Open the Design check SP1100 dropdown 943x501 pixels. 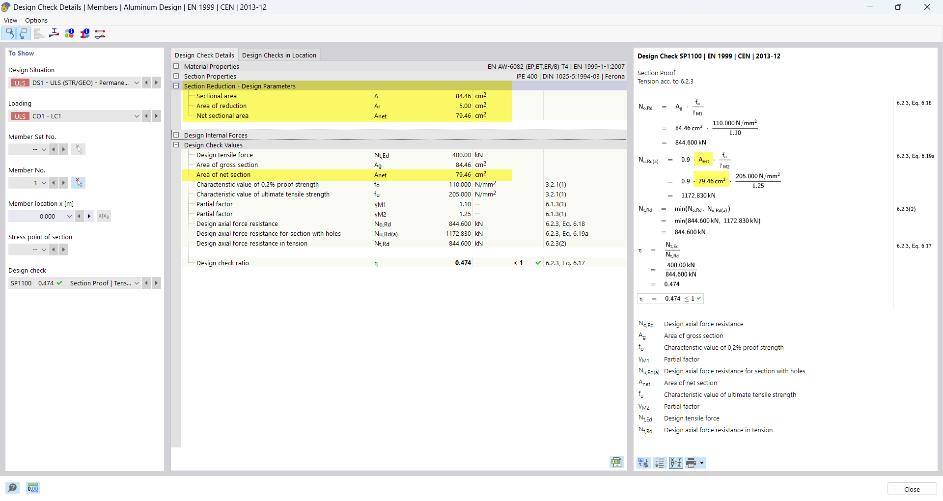point(137,283)
